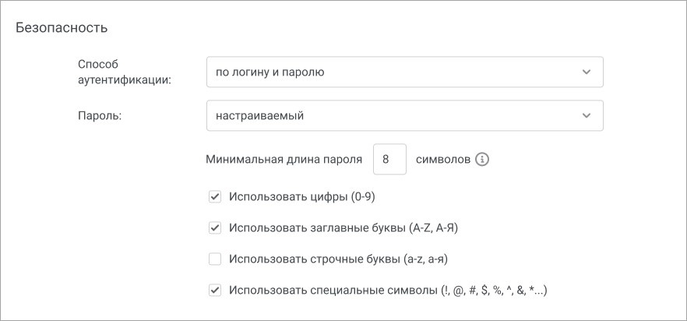Viewport: 687px width, 321px height.
Task: Open the 'Способ аутентификации' combo box
Action: click(405, 72)
